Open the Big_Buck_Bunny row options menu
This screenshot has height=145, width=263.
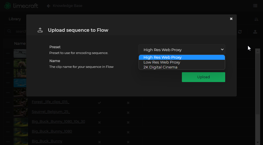tap(8, 142)
